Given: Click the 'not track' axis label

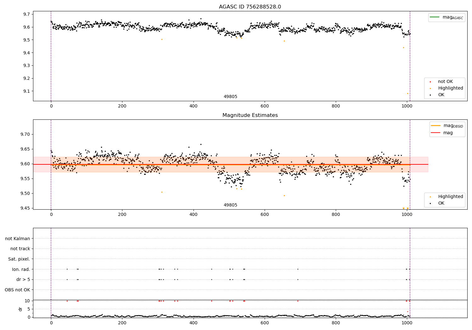Looking at the screenshot, I should (20, 249).
